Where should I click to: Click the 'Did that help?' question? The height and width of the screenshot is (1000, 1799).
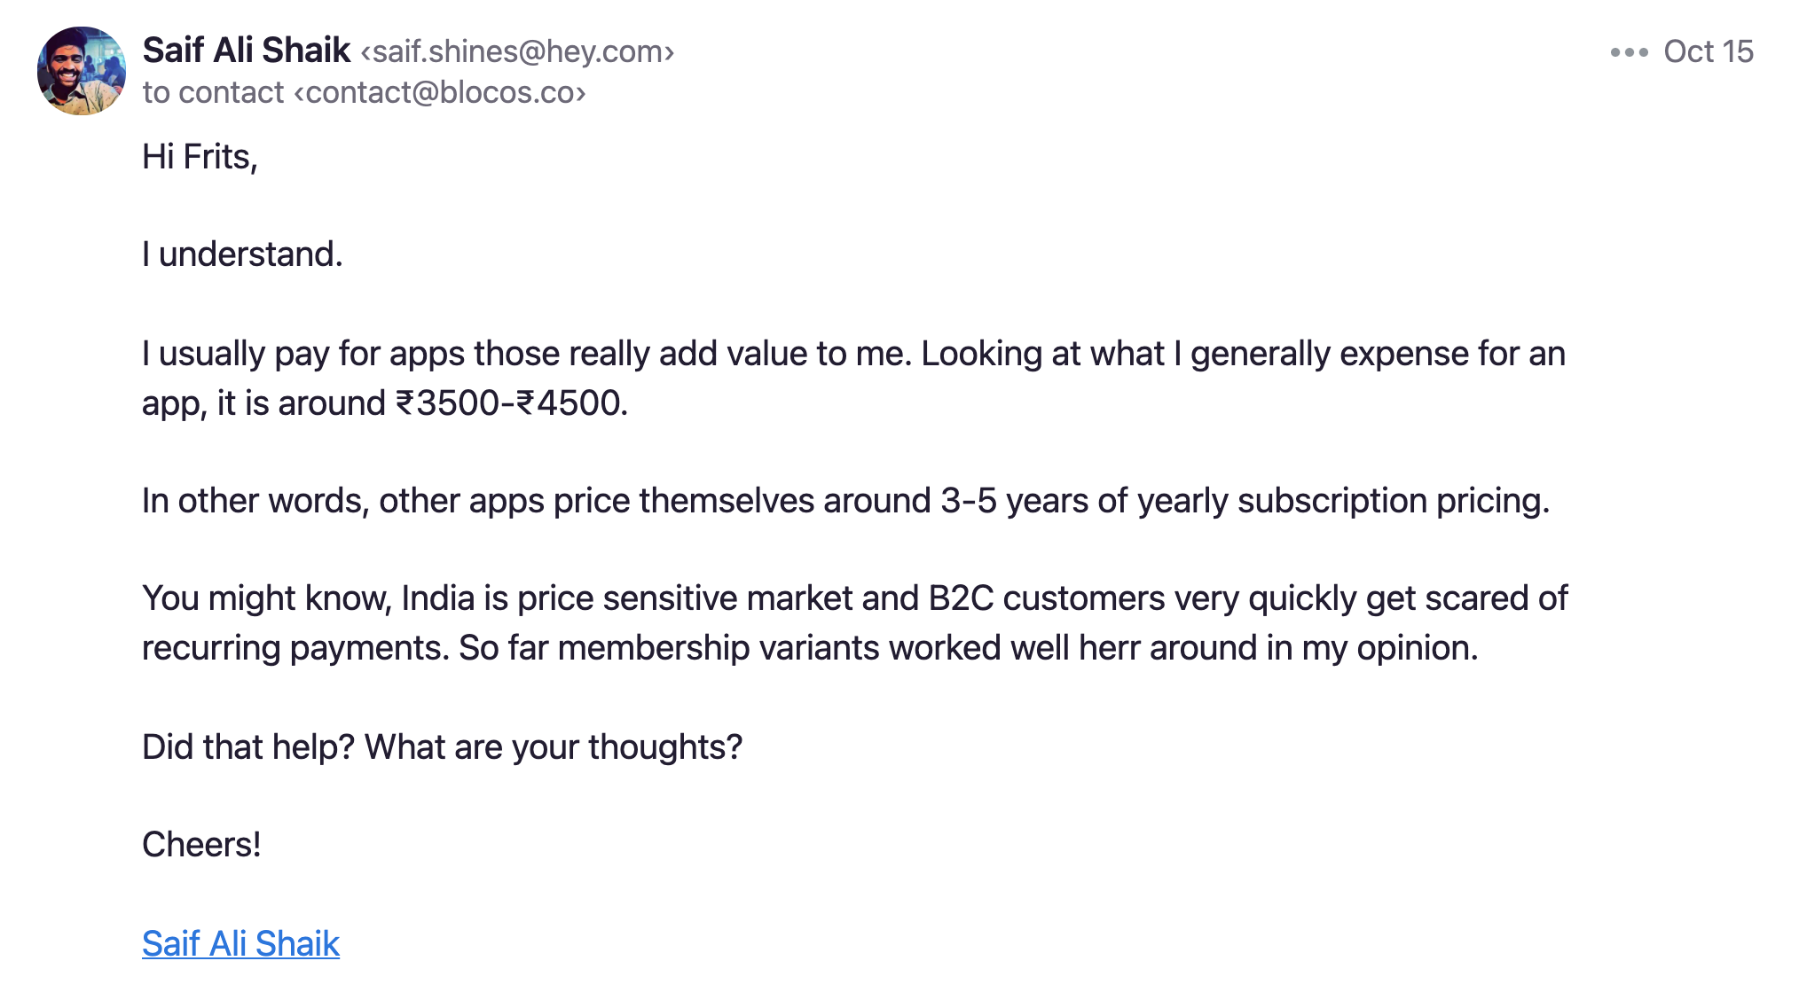[x=248, y=747]
